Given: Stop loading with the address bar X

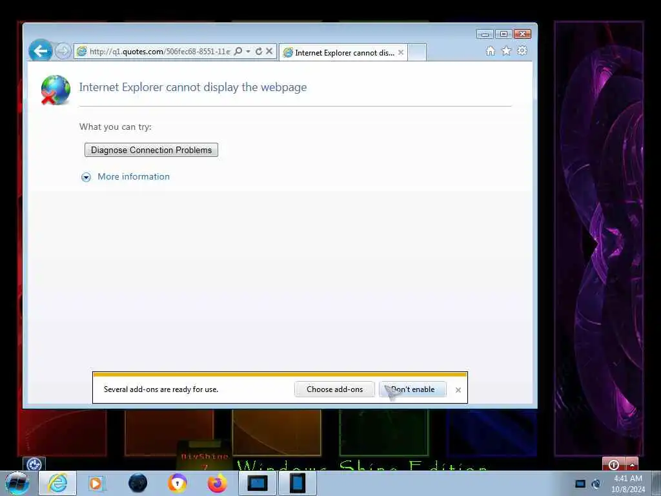Looking at the screenshot, I should pyautogui.click(x=269, y=52).
